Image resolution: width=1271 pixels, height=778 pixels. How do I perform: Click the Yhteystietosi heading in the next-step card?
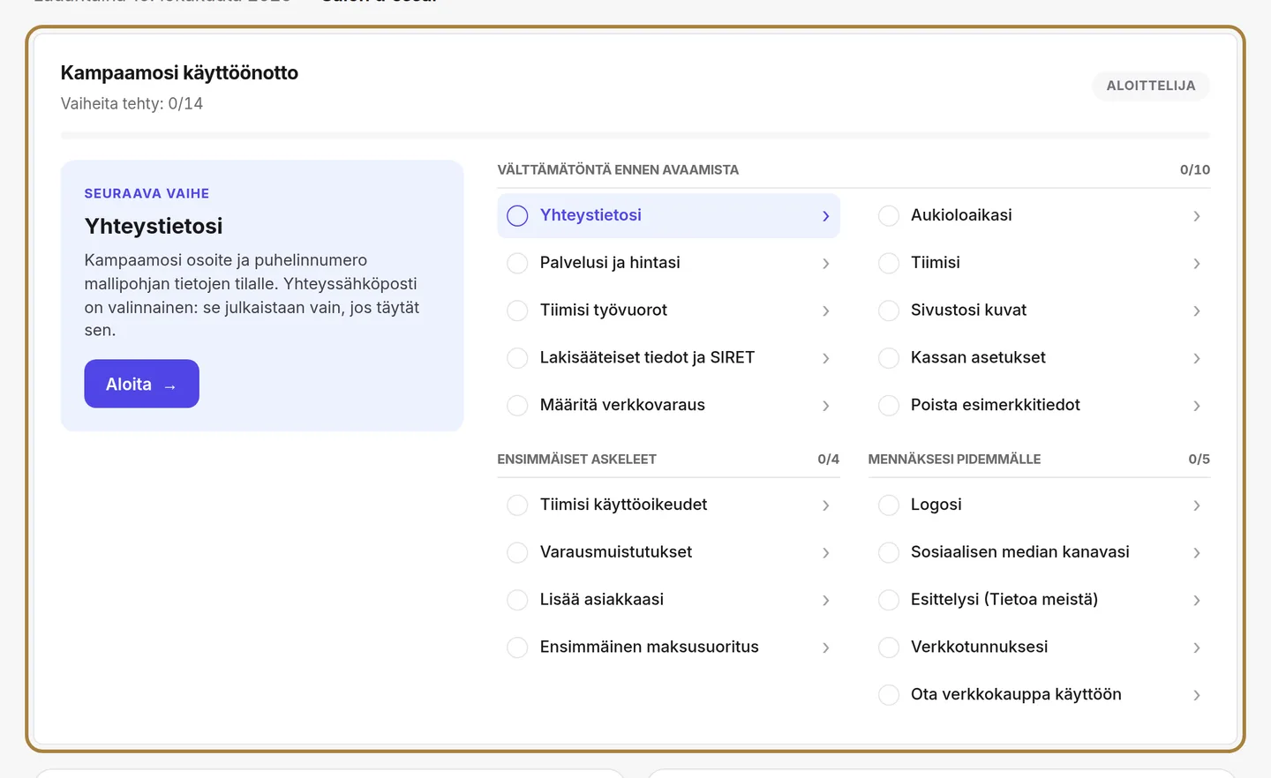[x=154, y=226]
